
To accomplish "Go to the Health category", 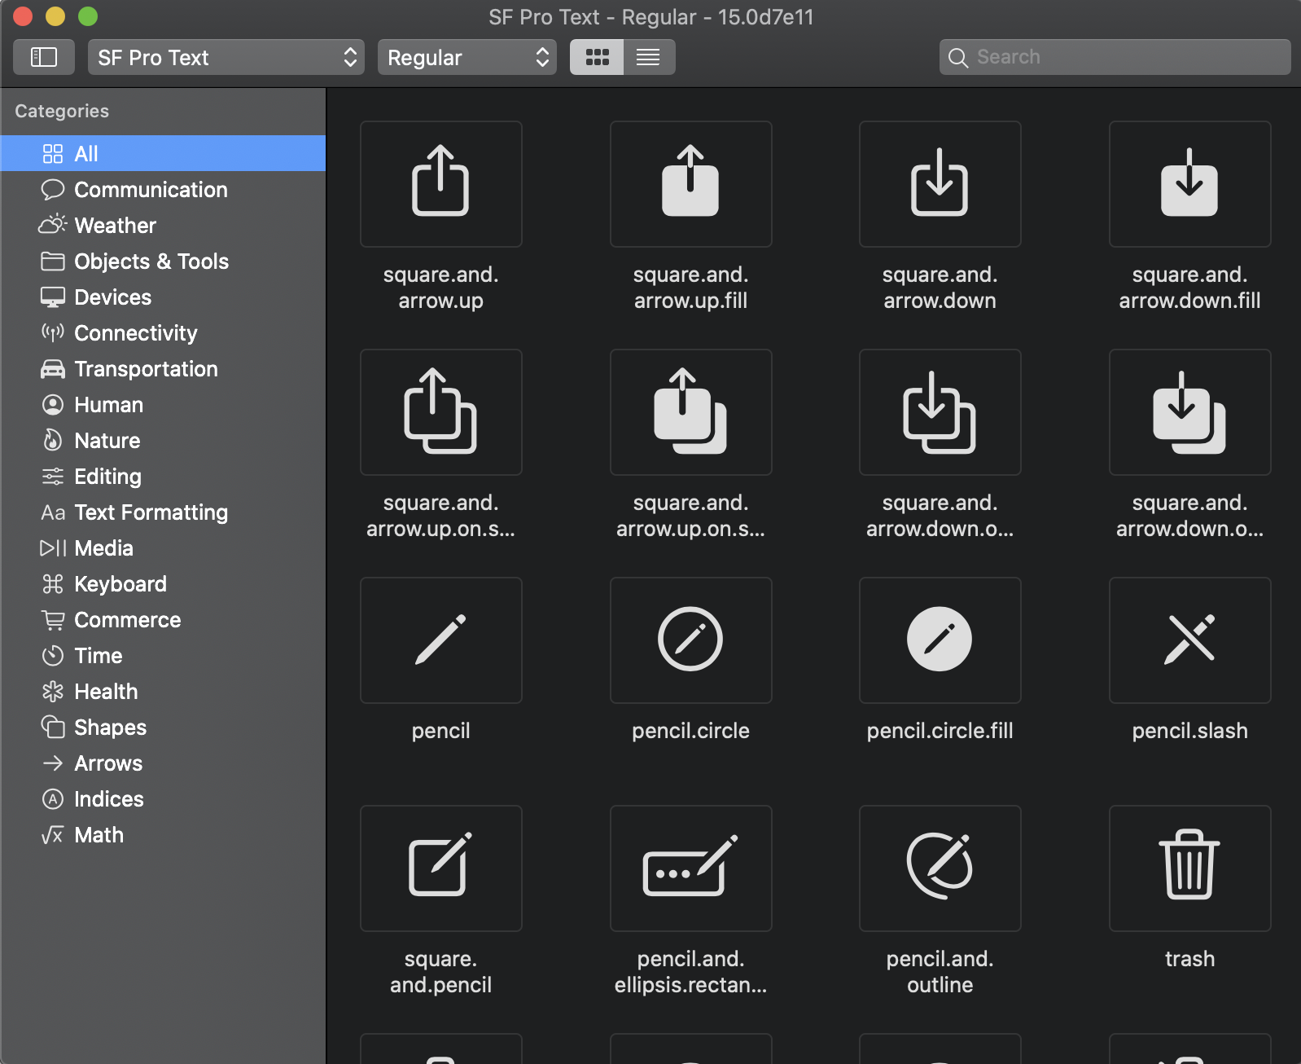I will point(163,691).
